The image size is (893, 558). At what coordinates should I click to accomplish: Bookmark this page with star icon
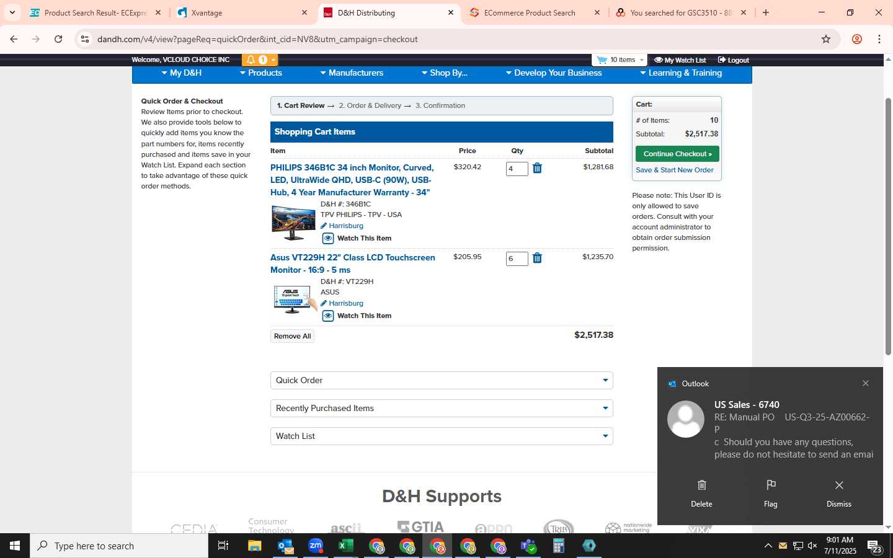pos(826,39)
